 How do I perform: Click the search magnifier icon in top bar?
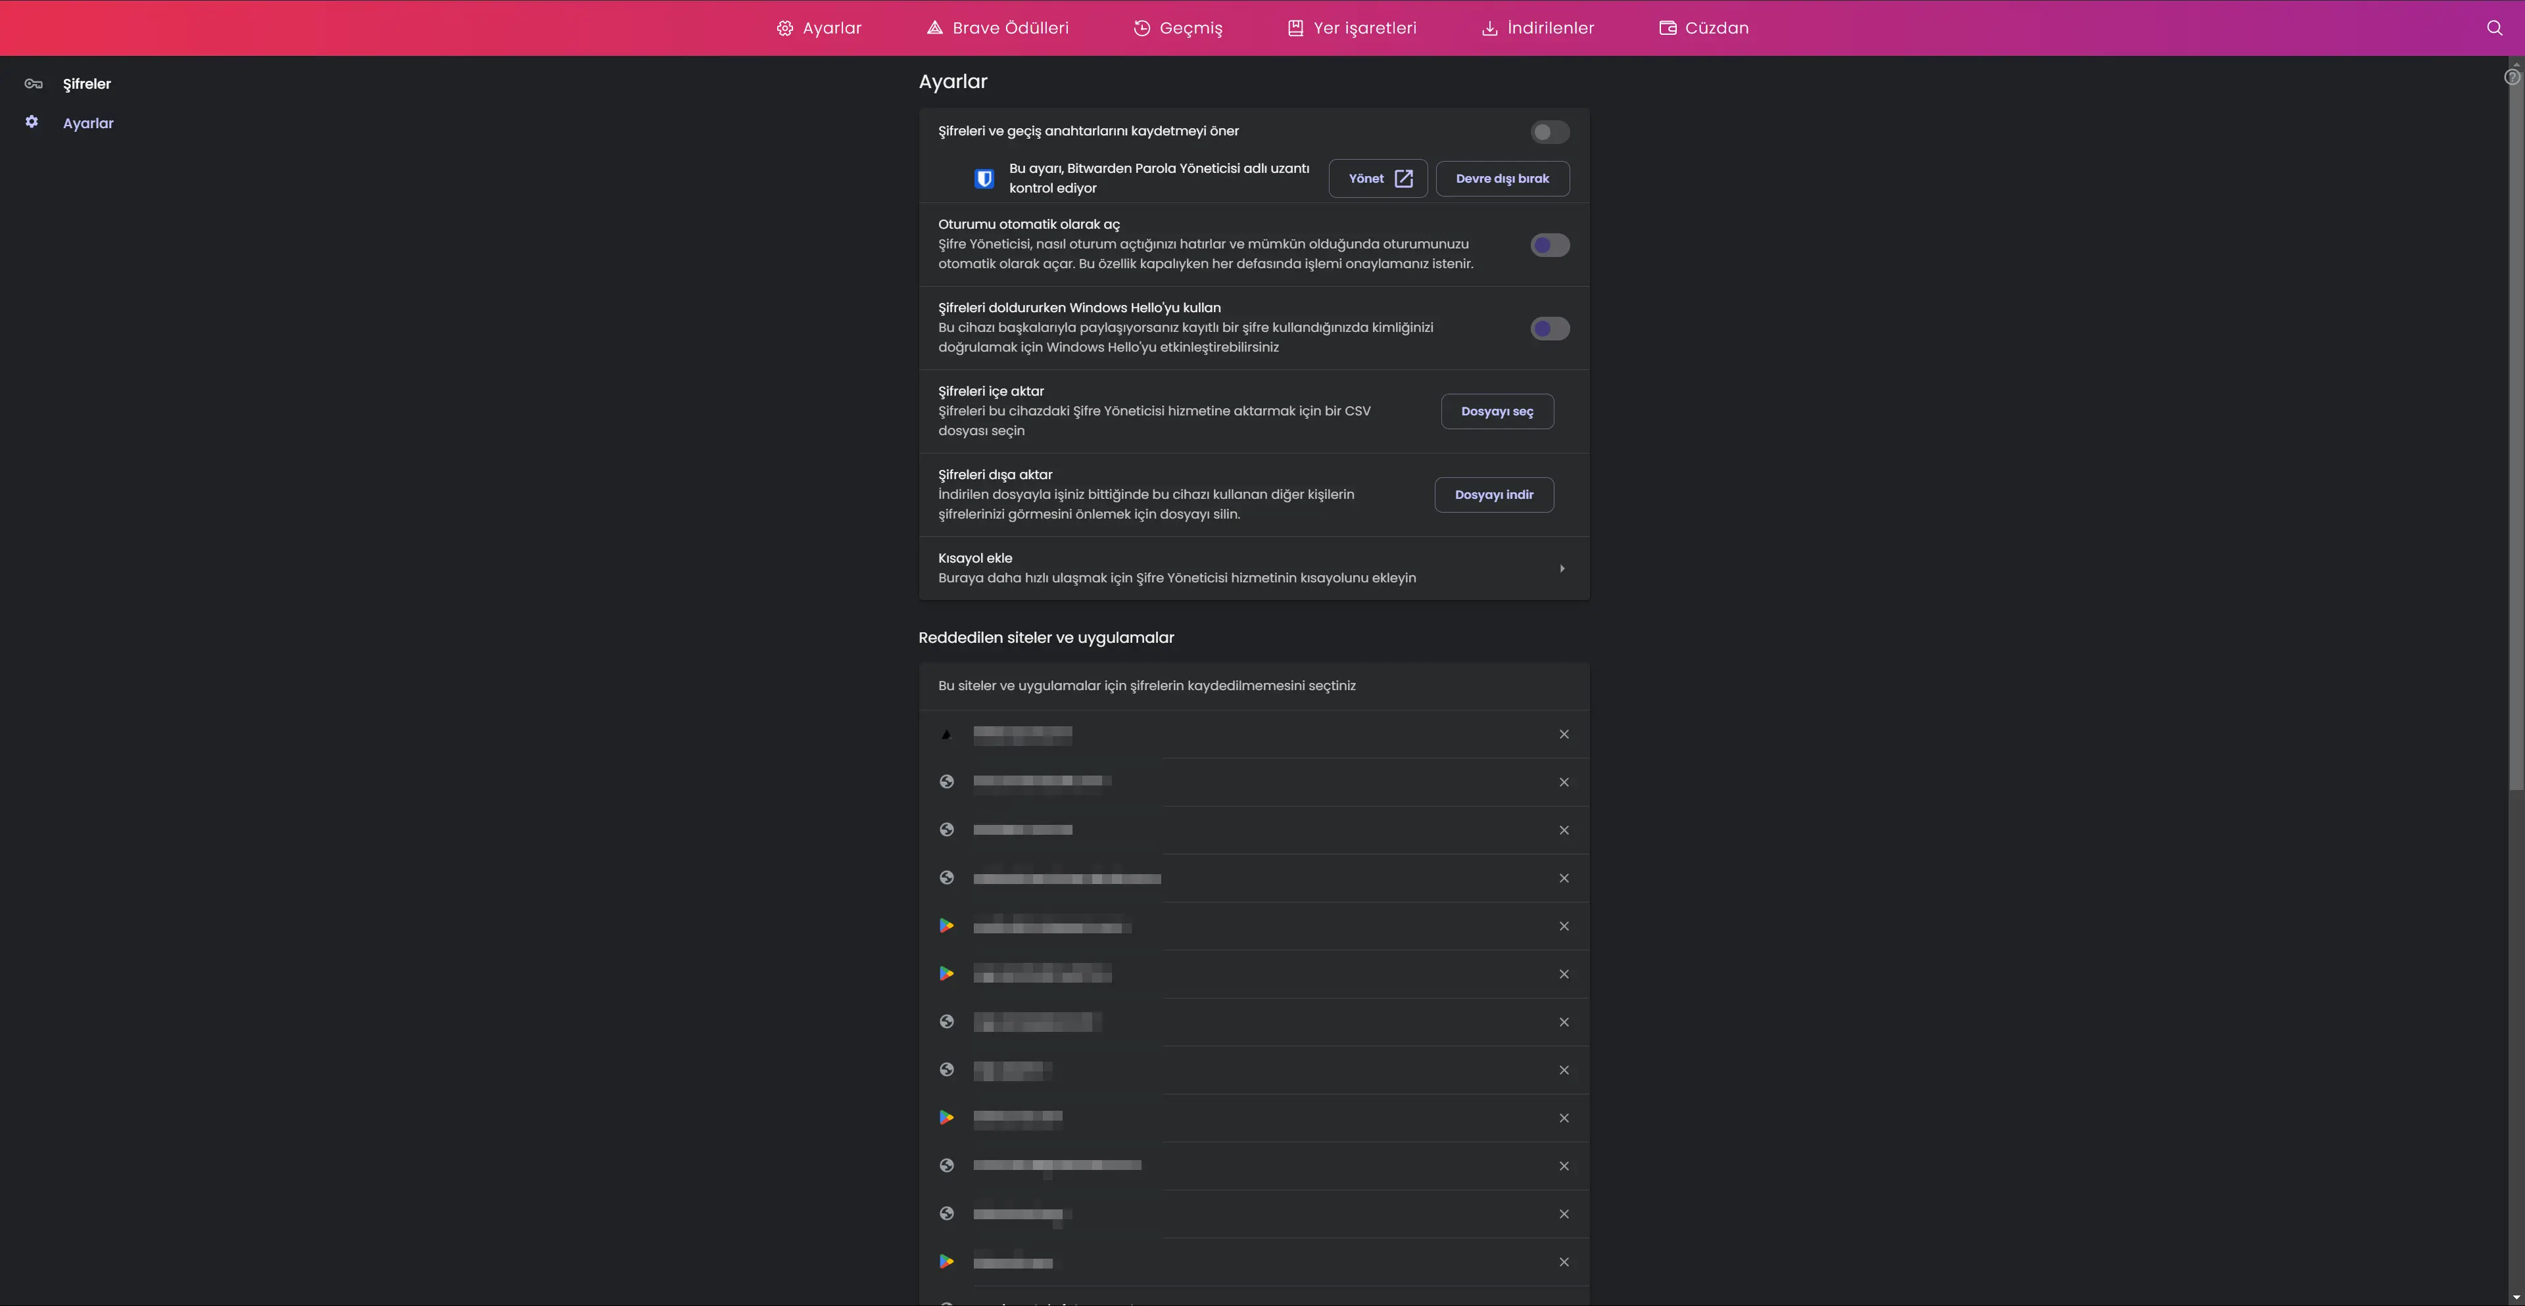[2495, 28]
